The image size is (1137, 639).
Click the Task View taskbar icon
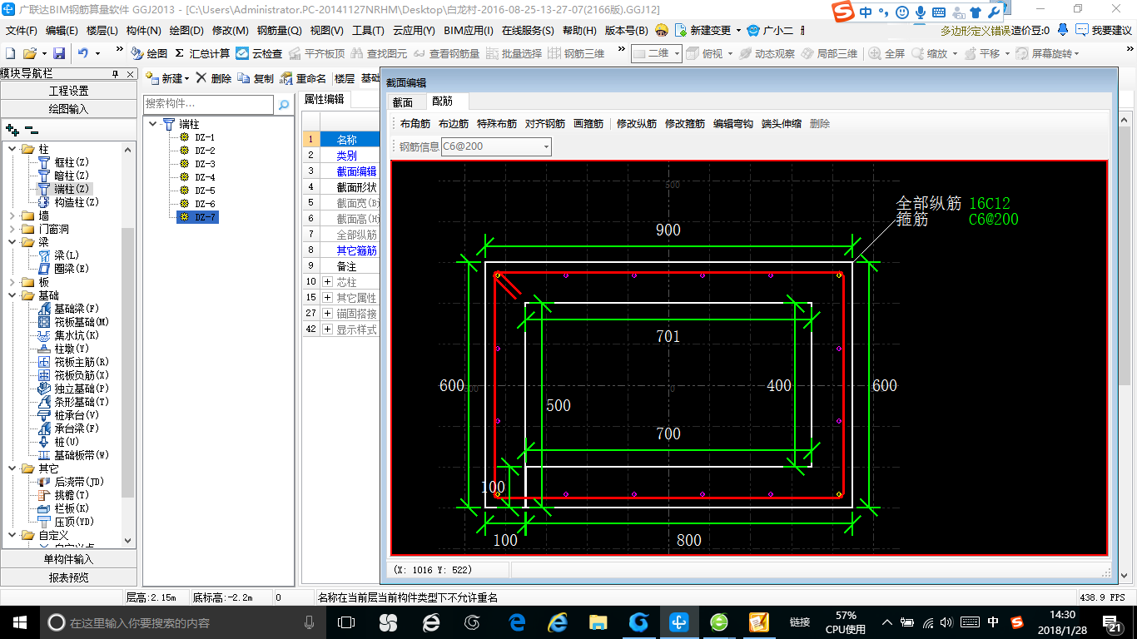[345, 622]
